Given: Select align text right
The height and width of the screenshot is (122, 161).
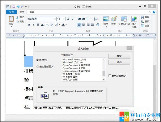Looking at the screenshot, I should click(88, 25).
